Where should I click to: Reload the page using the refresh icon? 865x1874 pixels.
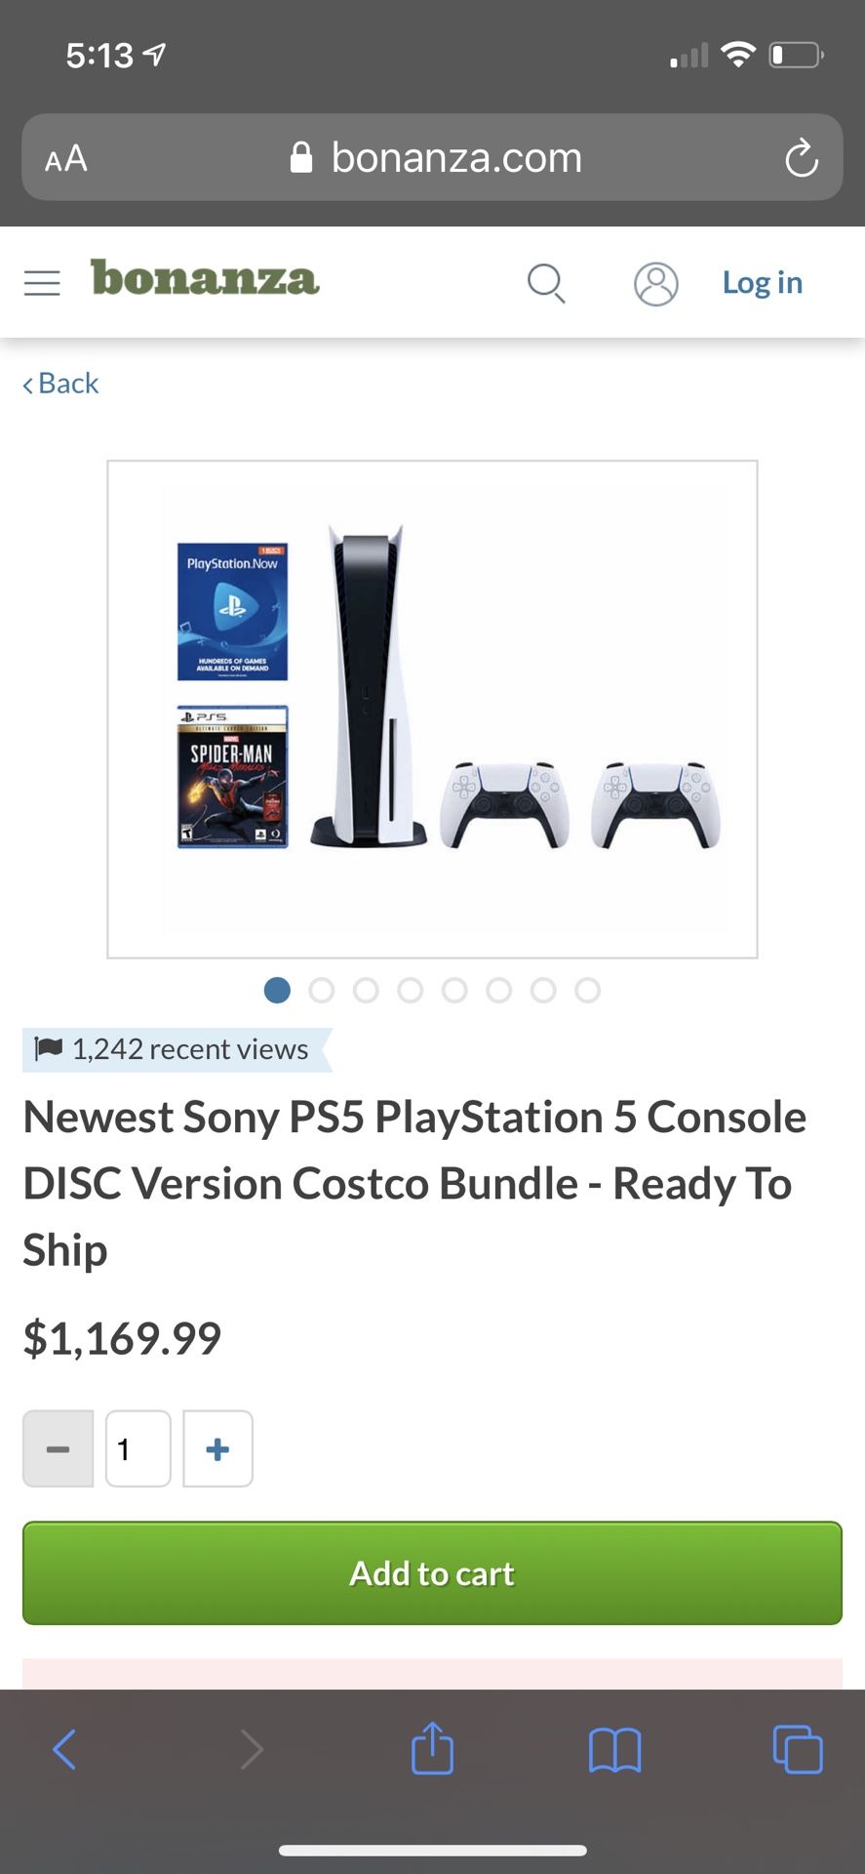click(x=801, y=158)
